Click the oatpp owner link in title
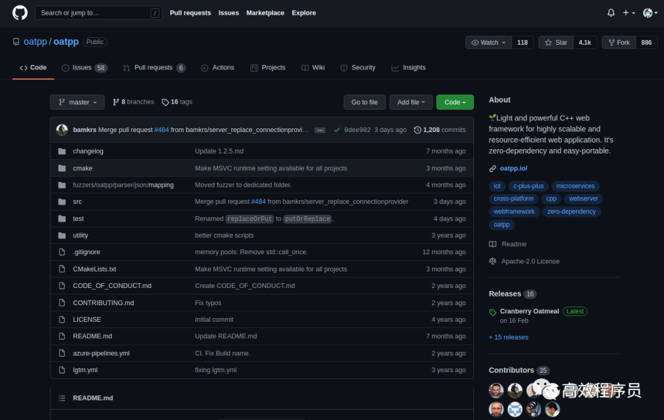Screen dimensions: 664x420 (x=35, y=42)
